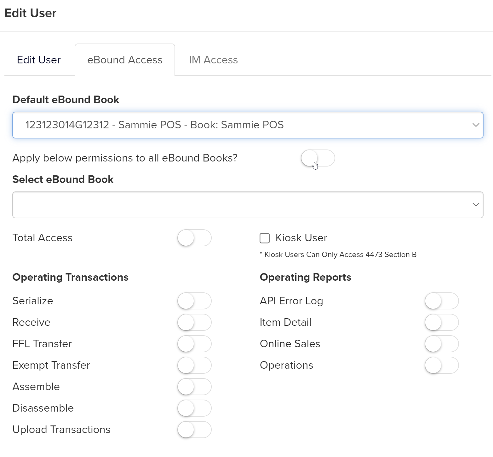Image resolution: width=493 pixels, height=457 pixels.
Task: Switch on Exempt Transfer permission
Action: (194, 365)
